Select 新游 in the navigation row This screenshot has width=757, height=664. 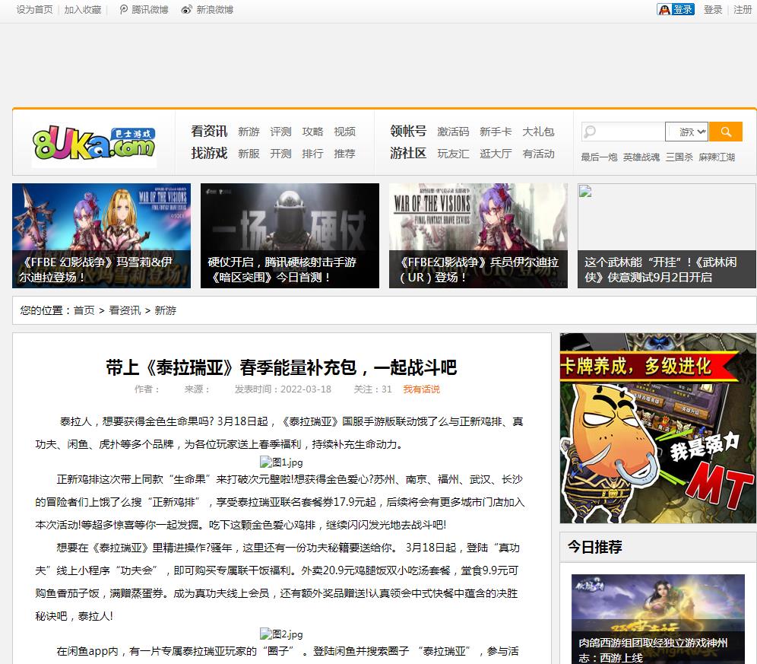249,132
